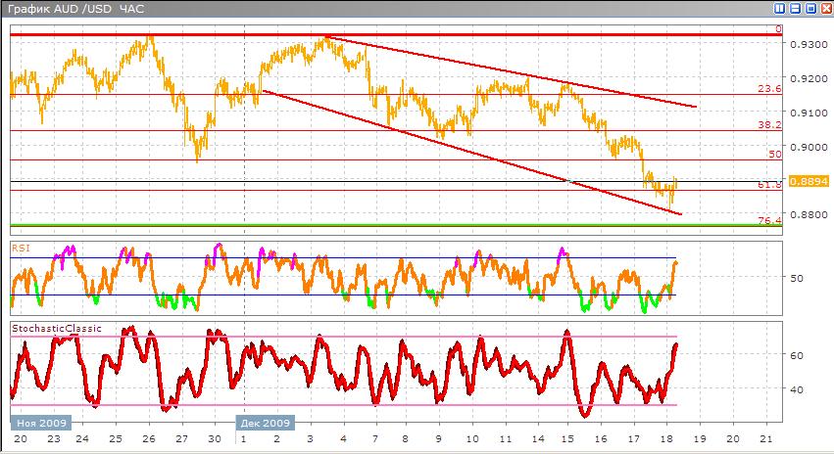Click the StochasticClassic indicator label
Image resolution: width=834 pixels, height=454 pixels.
pos(57,329)
